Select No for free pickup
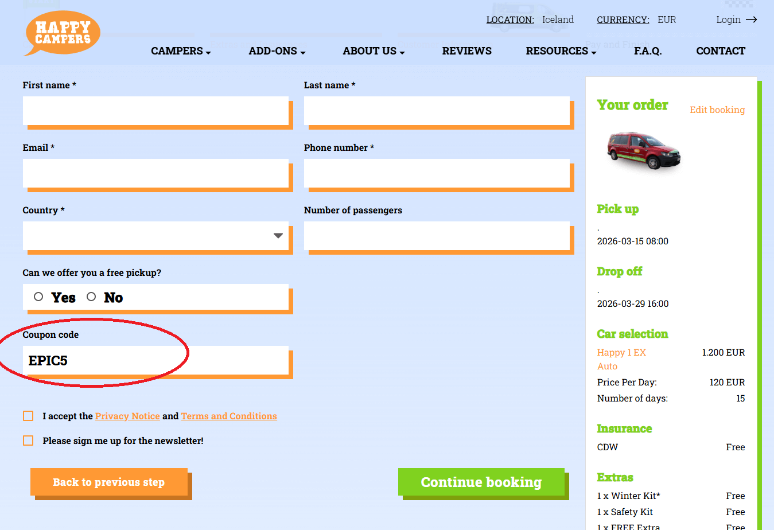774x530 pixels. 91,297
